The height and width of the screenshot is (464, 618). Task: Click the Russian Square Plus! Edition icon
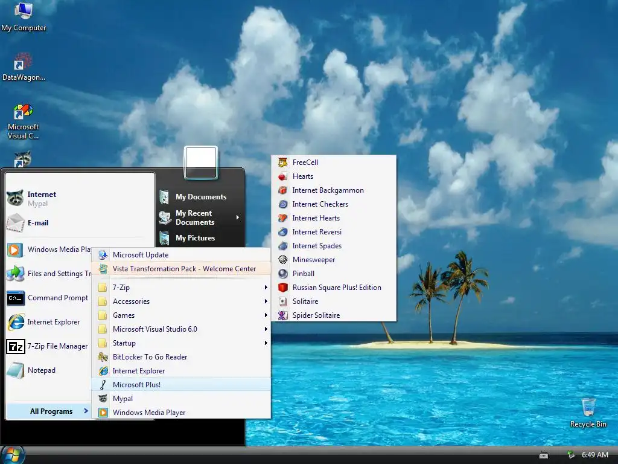[x=282, y=287]
